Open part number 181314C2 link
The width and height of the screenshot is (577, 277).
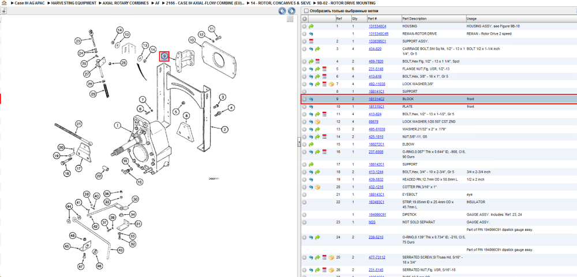376,99
